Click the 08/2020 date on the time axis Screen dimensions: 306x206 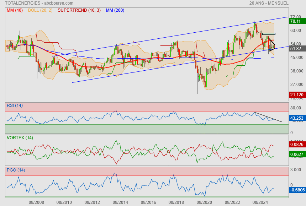tap(204, 202)
